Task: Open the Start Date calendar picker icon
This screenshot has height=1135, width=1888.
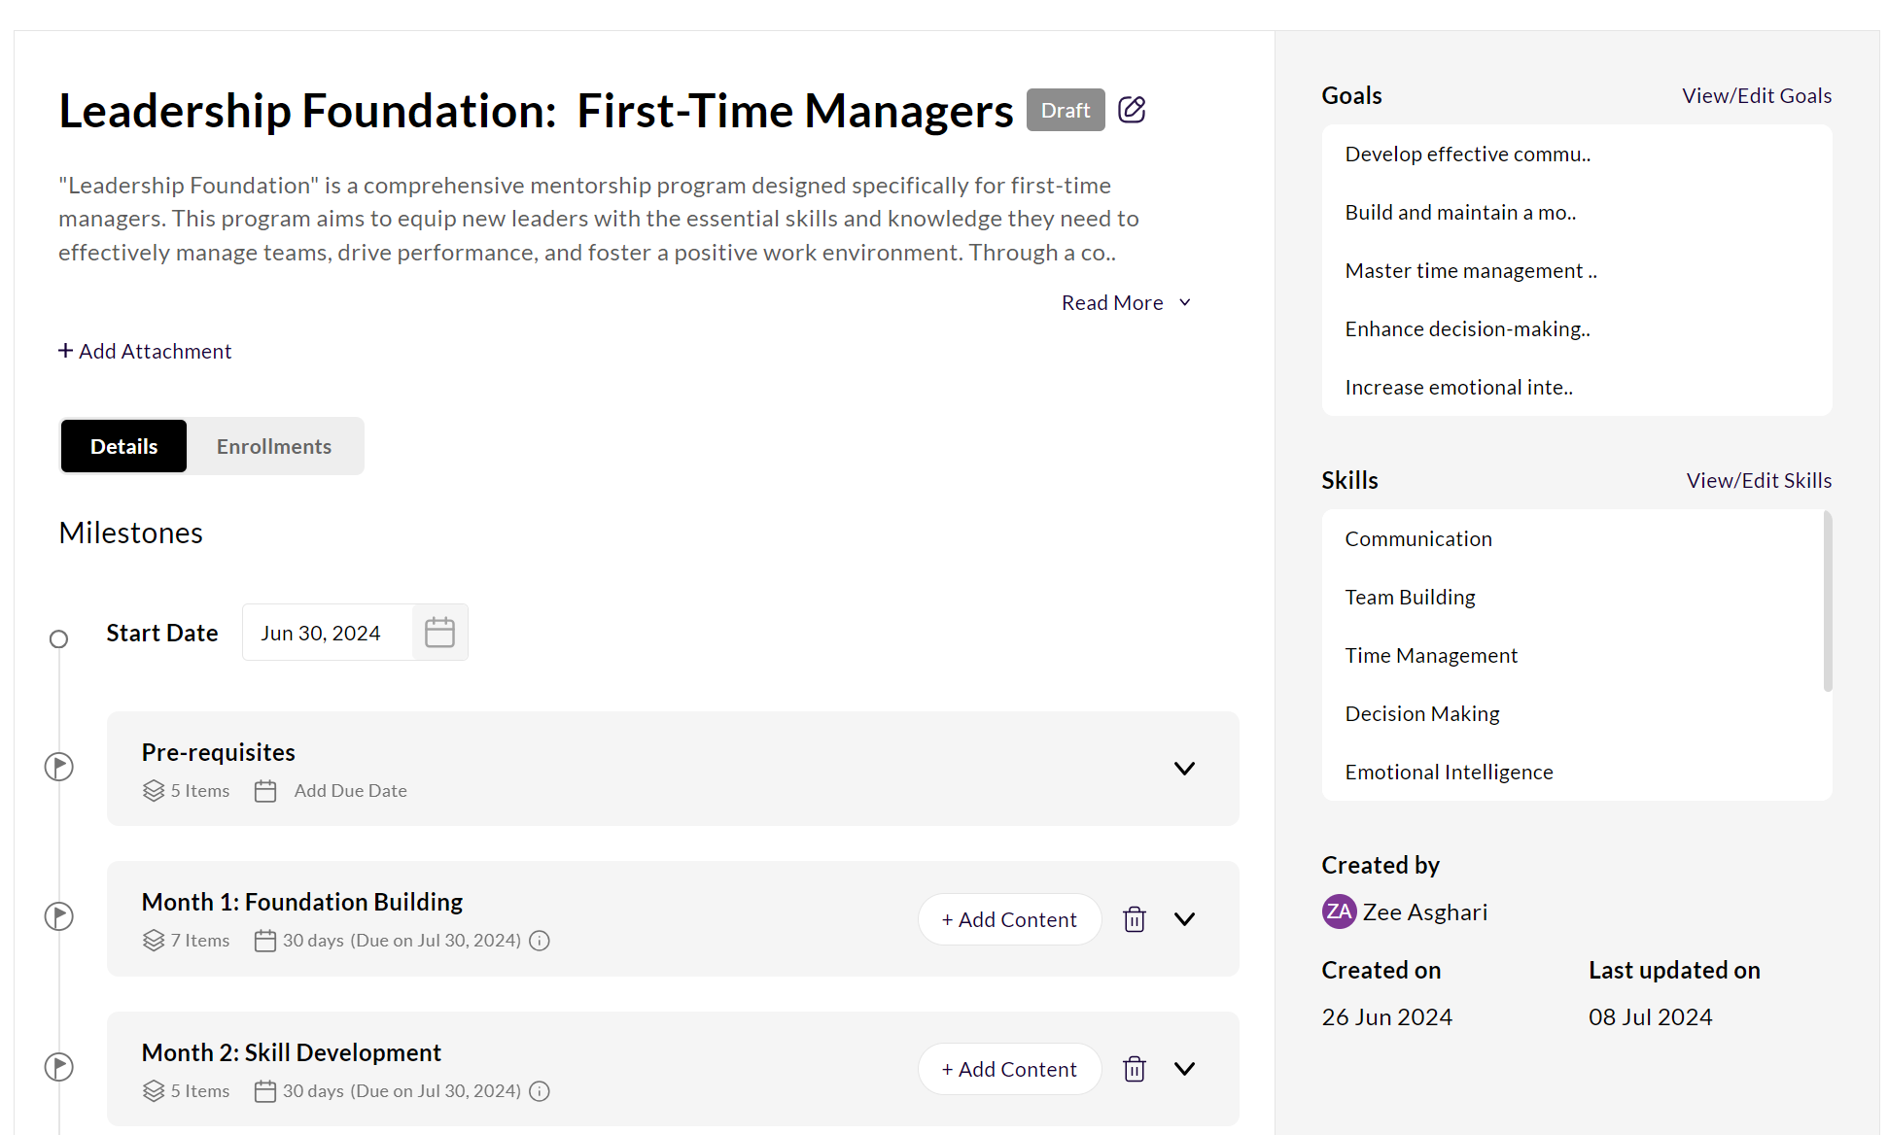Action: (x=439, y=633)
